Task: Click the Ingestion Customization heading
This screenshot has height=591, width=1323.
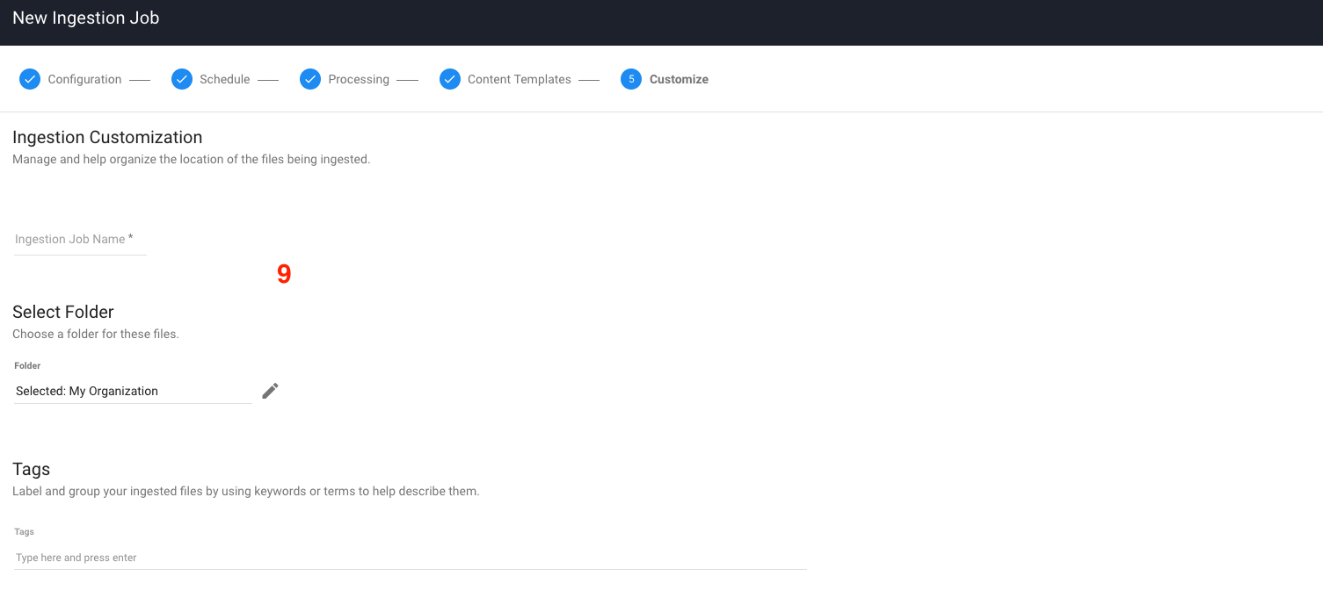Action: [x=107, y=137]
